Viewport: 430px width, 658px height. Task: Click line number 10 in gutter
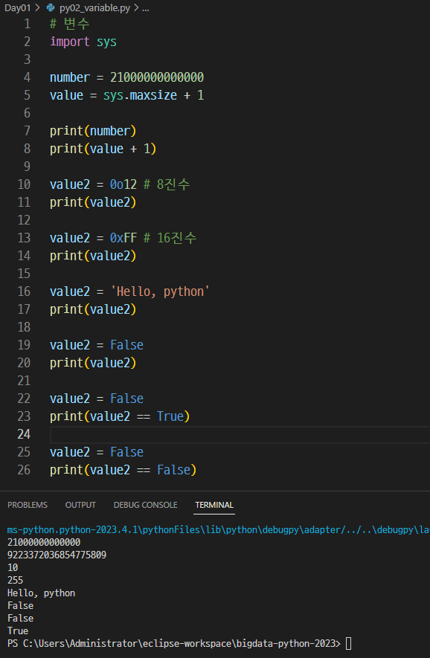coord(24,184)
